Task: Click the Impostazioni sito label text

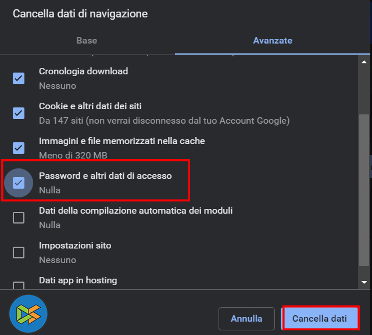Action: 75,246
